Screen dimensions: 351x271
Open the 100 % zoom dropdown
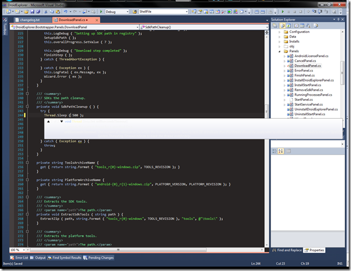pyautogui.click(x=24, y=250)
